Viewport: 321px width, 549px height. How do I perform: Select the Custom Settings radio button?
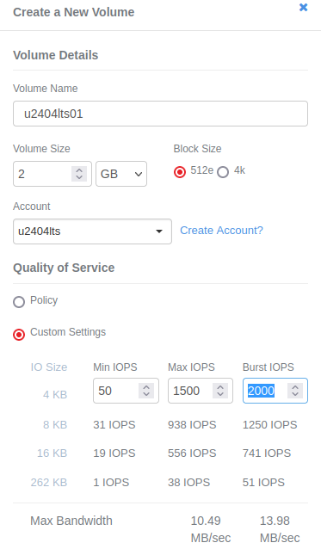19,335
